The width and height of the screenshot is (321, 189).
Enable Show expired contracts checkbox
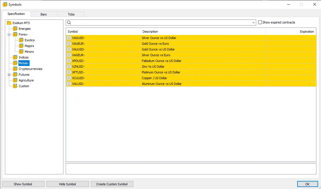coord(260,22)
